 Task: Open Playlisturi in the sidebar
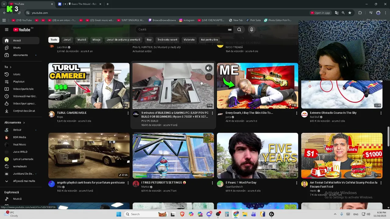[x=21, y=82]
